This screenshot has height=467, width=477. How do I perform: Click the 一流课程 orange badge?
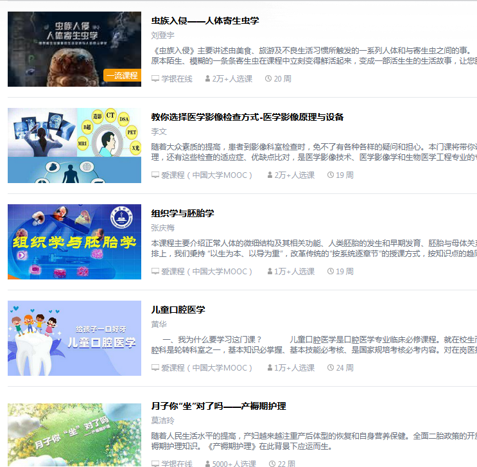click(122, 75)
